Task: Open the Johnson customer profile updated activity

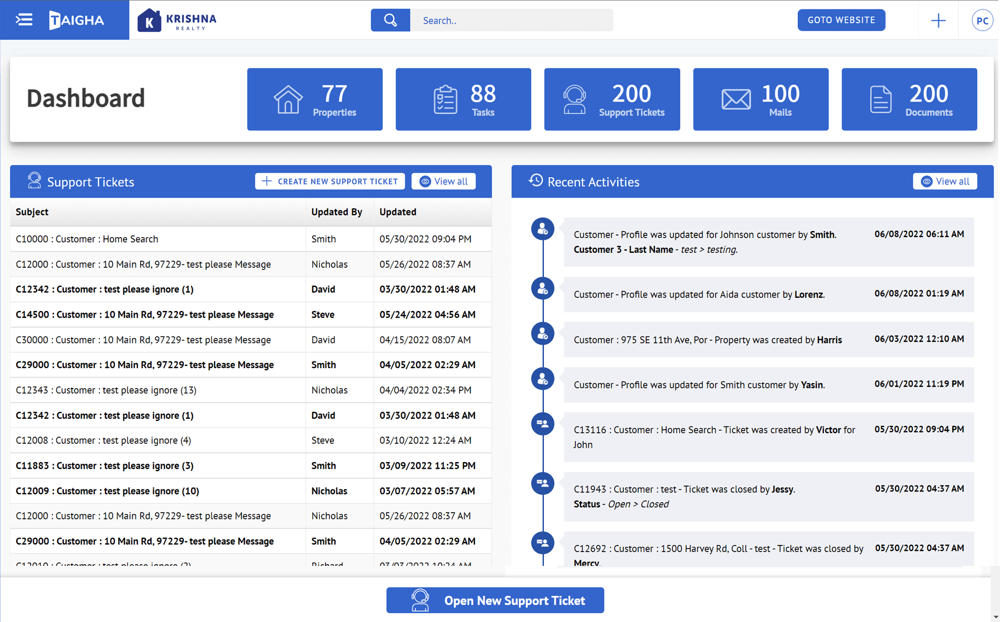Action: (x=769, y=242)
